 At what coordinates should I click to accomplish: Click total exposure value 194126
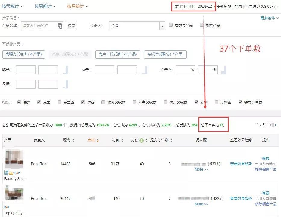click(102, 125)
